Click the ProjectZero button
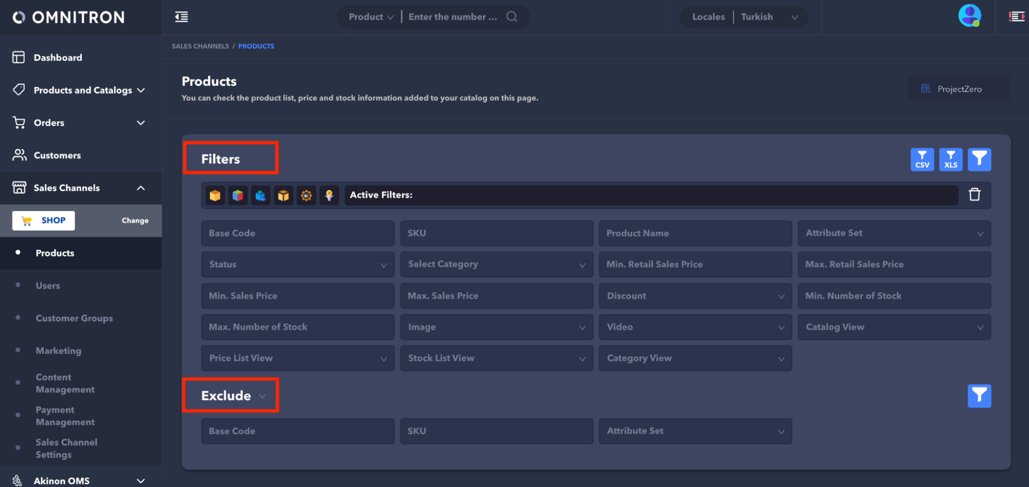This screenshot has width=1029, height=487. [x=958, y=89]
